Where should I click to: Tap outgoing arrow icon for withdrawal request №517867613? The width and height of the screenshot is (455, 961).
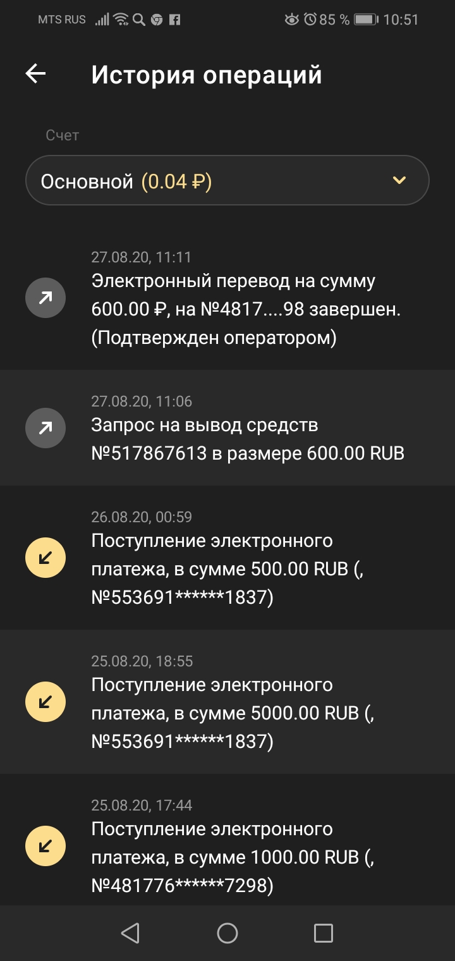[45, 429]
